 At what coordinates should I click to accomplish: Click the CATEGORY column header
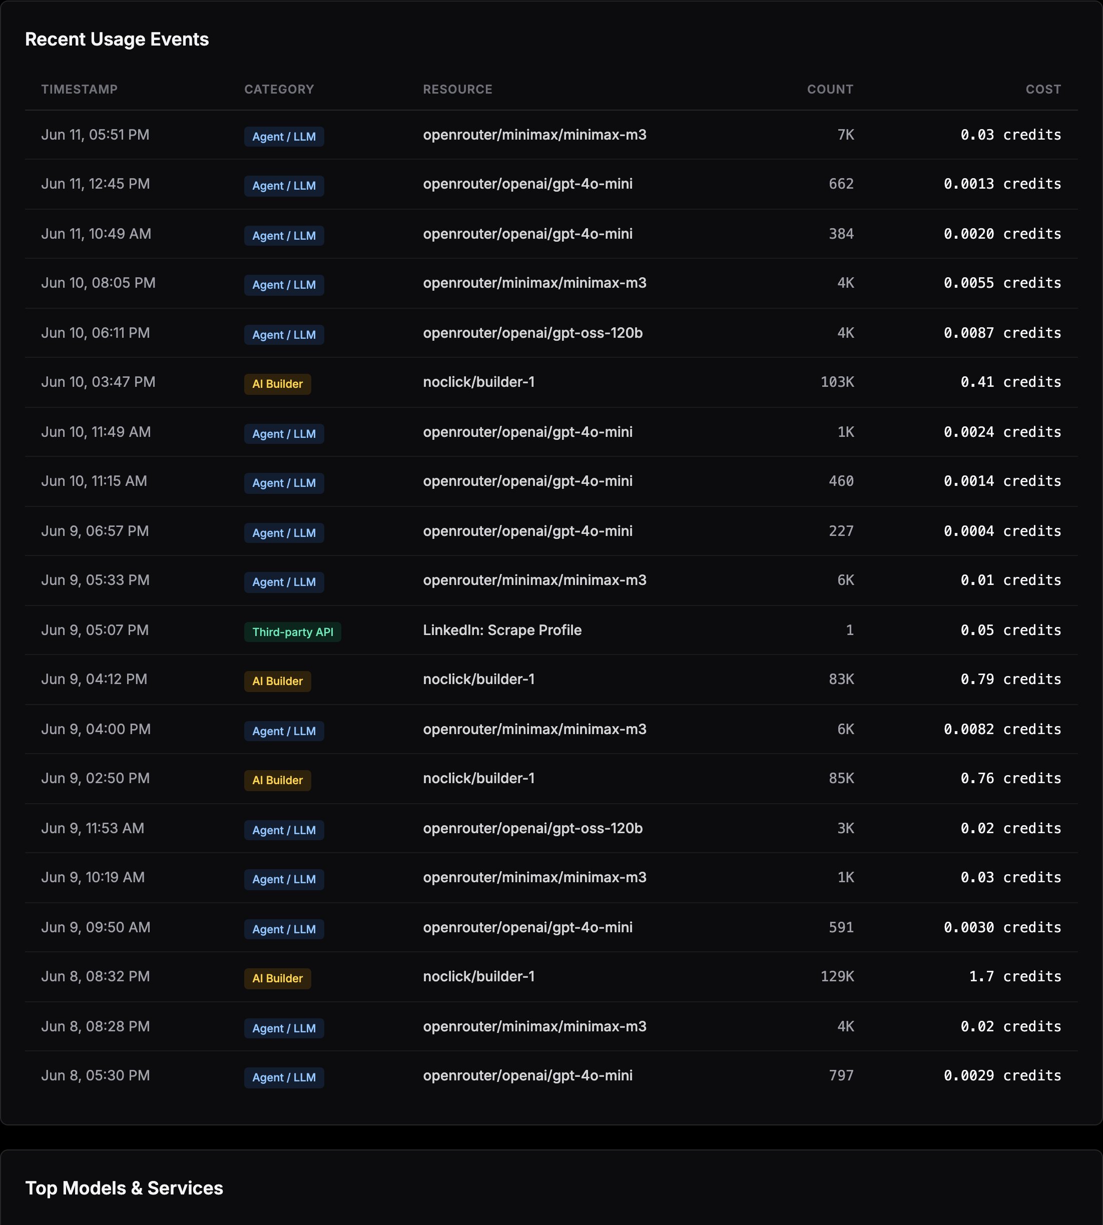tap(279, 89)
